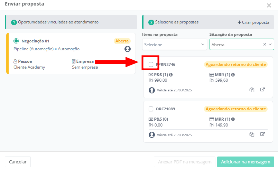Expand the Situação da proposta dropdown arrow
Screen dimensions: 278x171
(x=270, y=44)
